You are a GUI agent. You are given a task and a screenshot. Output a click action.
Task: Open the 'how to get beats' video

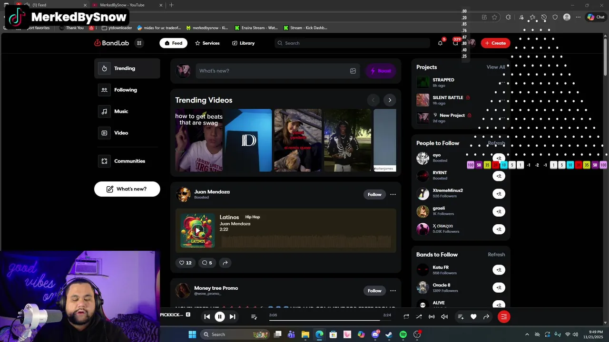pos(198,141)
